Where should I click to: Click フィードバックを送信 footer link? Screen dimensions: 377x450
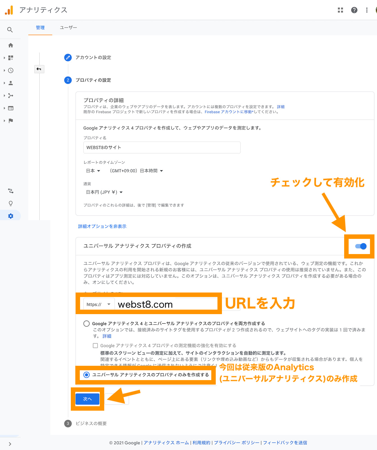[285, 443]
